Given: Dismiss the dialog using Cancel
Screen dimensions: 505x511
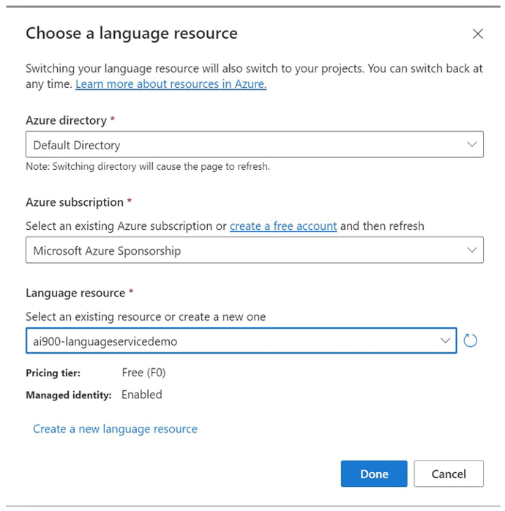Looking at the screenshot, I should [449, 474].
